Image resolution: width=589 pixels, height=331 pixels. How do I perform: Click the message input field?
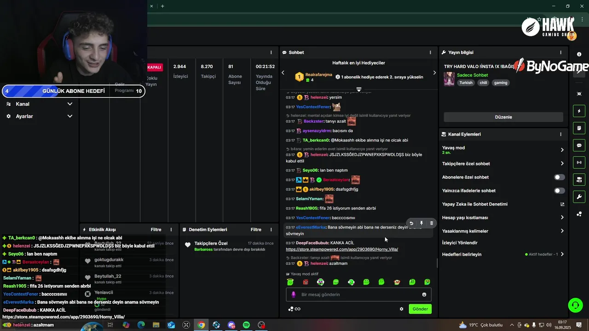358,294
